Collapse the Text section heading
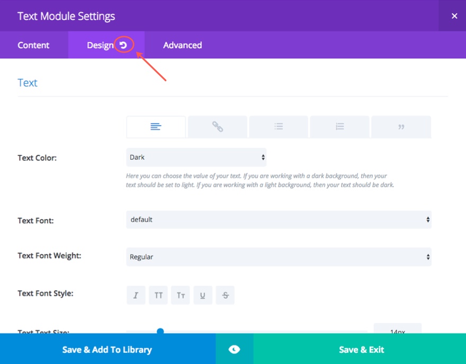466x364 pixels. pyautogui.click(x=28, y=83)
